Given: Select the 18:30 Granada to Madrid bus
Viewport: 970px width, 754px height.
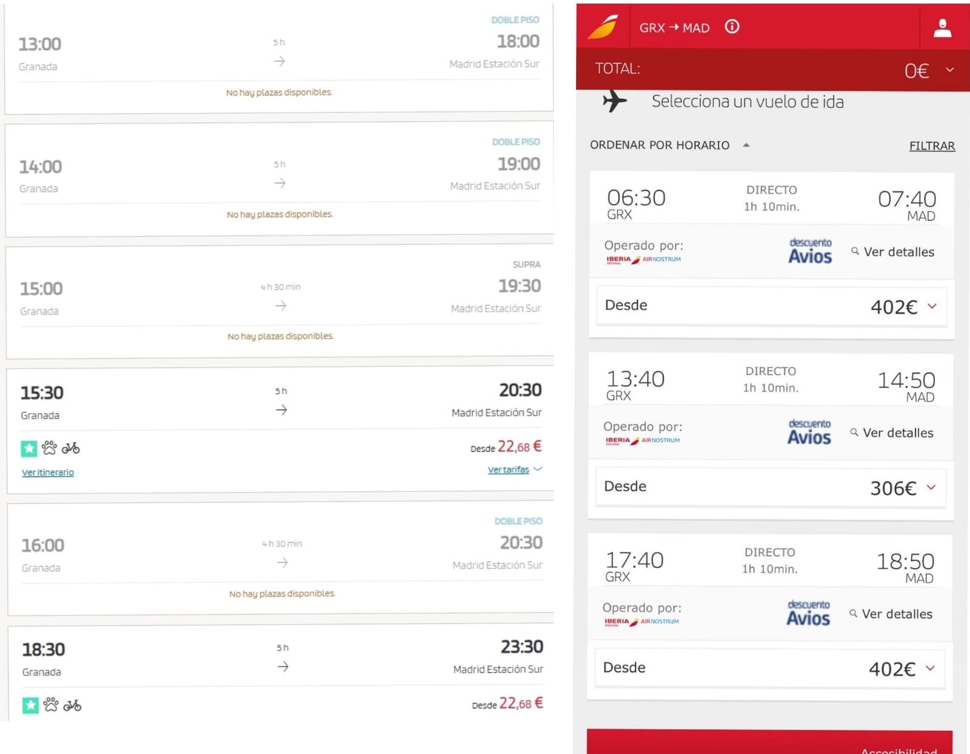Looking at the screenshot, I should (x=282, y=658).
